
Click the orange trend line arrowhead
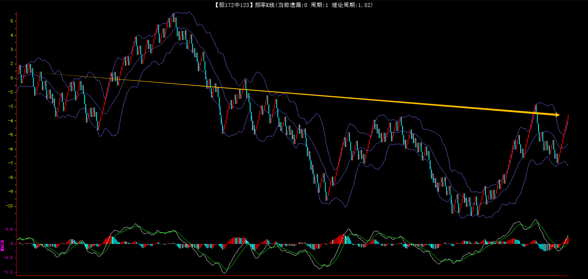coord(557,115)
